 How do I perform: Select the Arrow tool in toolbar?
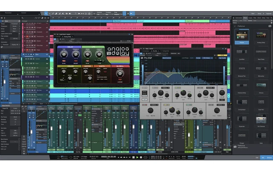pos(46,13)
